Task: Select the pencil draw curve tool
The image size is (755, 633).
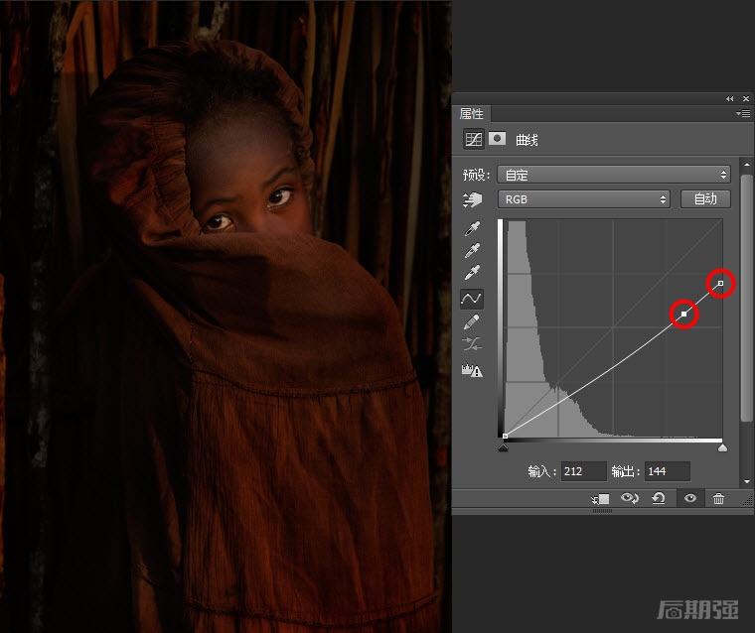Action: click(472, 321)
